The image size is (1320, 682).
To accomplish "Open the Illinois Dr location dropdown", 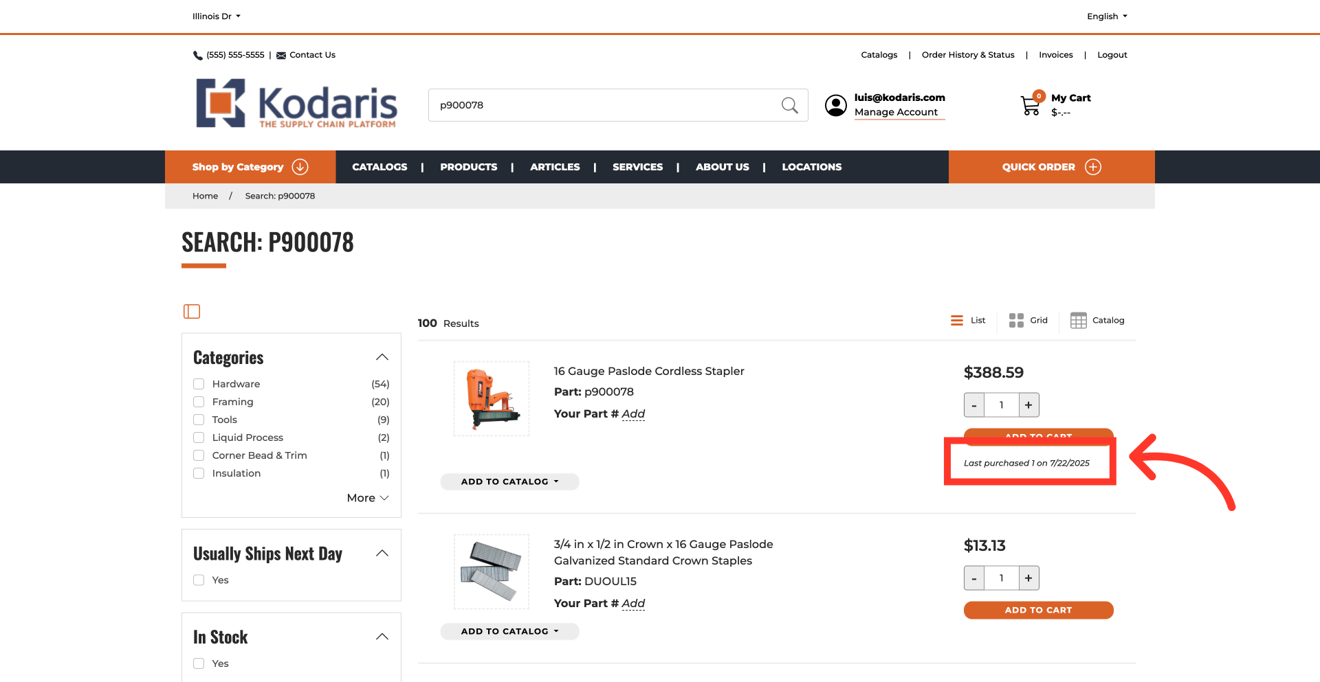I will click(217, 16).
